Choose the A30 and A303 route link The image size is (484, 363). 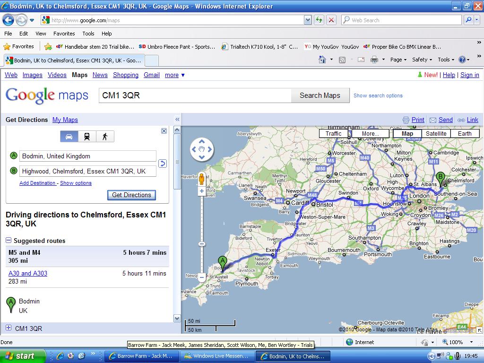[28, 273]
